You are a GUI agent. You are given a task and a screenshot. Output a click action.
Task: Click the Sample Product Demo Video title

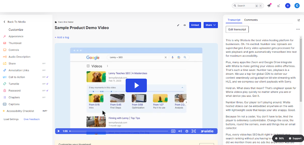[82, 28]
